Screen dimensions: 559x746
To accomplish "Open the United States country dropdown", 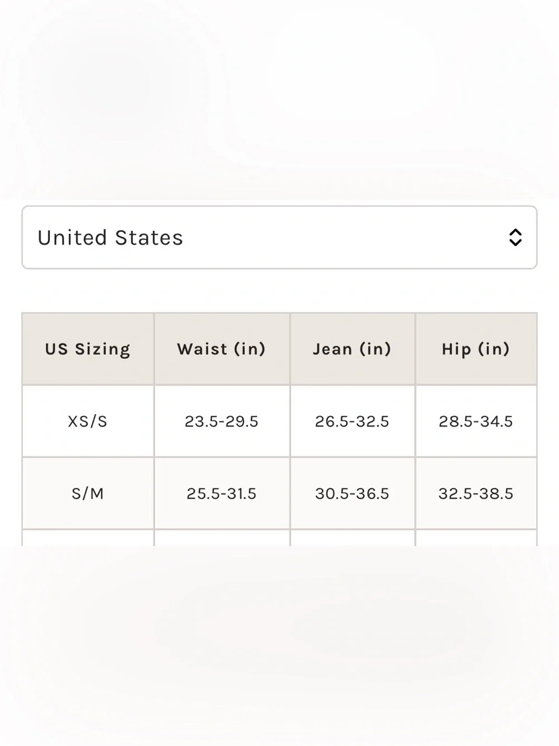I will click(279, 237).
